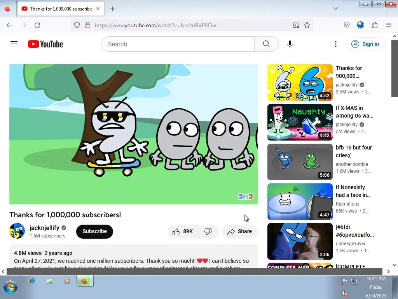The width and height of the screenshot is (398, 299).
Task: Click Firefox taskbar button
Action: point(85,281)
